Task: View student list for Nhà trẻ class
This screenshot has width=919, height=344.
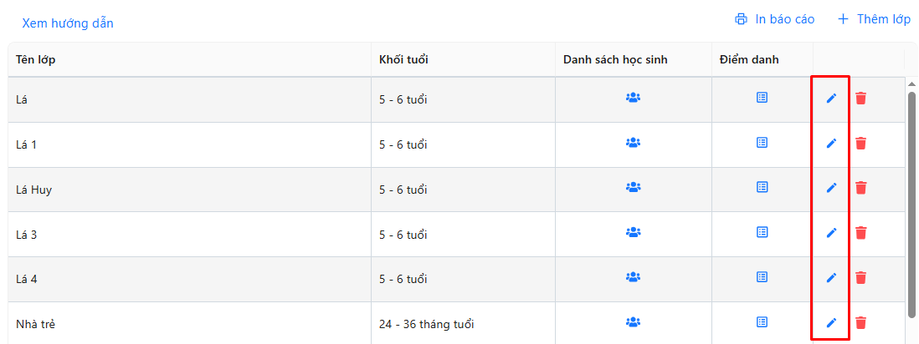Action: [x=633, y=322]
